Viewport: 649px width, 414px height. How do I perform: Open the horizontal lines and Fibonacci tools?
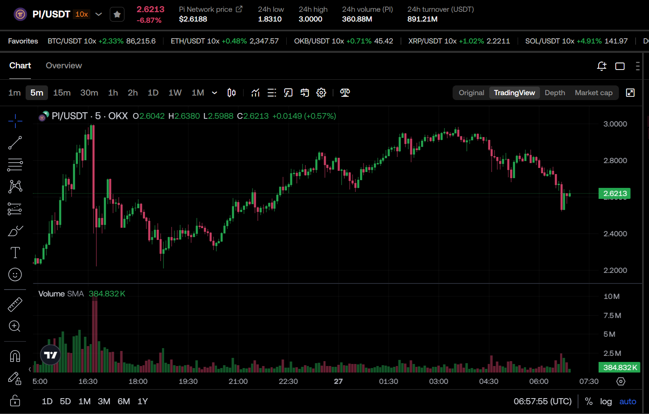tap(15, 165)
